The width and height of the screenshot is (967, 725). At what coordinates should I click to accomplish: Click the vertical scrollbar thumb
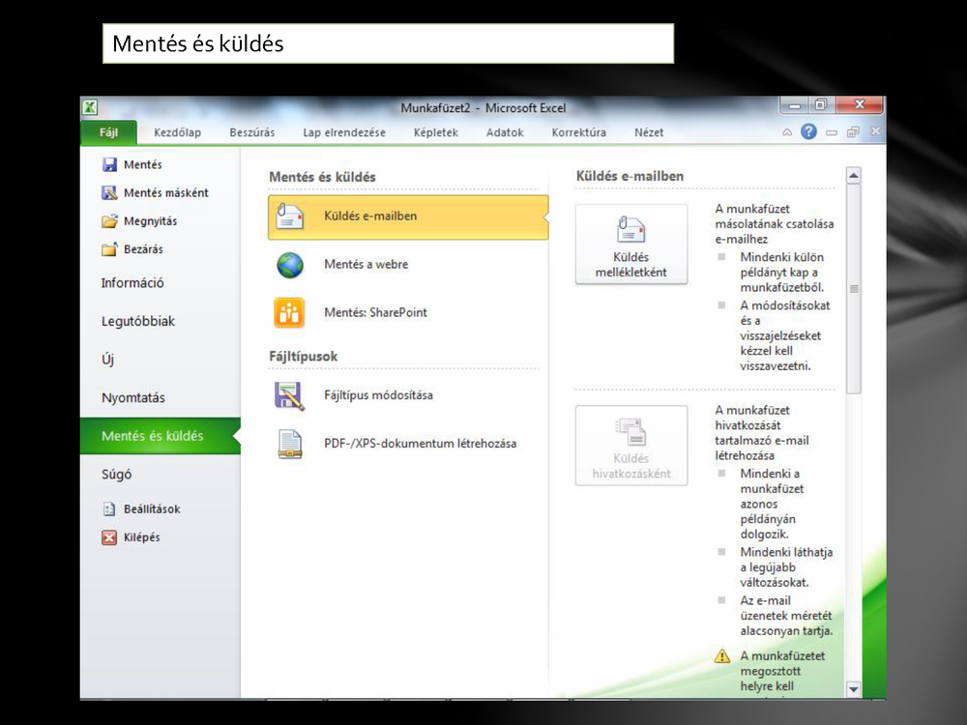coord(854,289)
